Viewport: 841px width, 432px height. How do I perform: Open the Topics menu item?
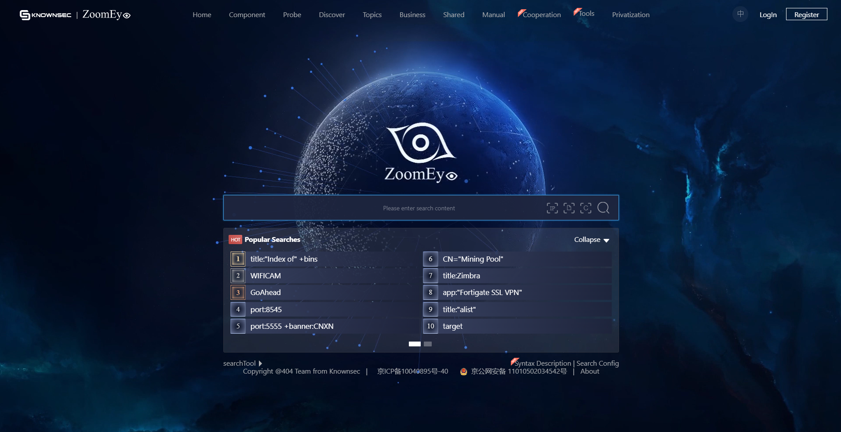372,14
